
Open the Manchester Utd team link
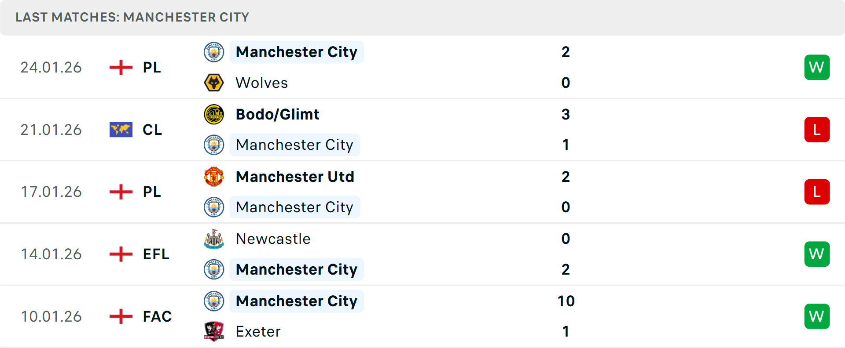point(295,177)
